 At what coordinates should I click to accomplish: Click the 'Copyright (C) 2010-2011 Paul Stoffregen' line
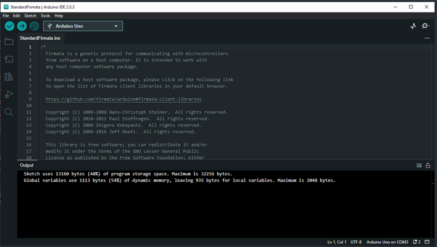point(127,119)
